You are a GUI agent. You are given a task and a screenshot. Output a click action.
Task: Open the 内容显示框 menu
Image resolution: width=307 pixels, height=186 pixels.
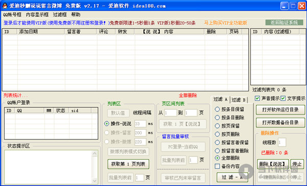[37, 14]
